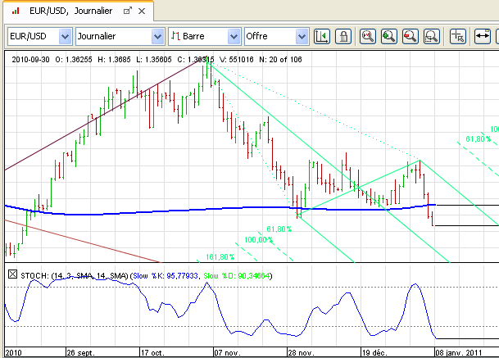Click the STOCH indicator label text
The width and height of the screenshot is (499, 358).
tap(33, 276)
